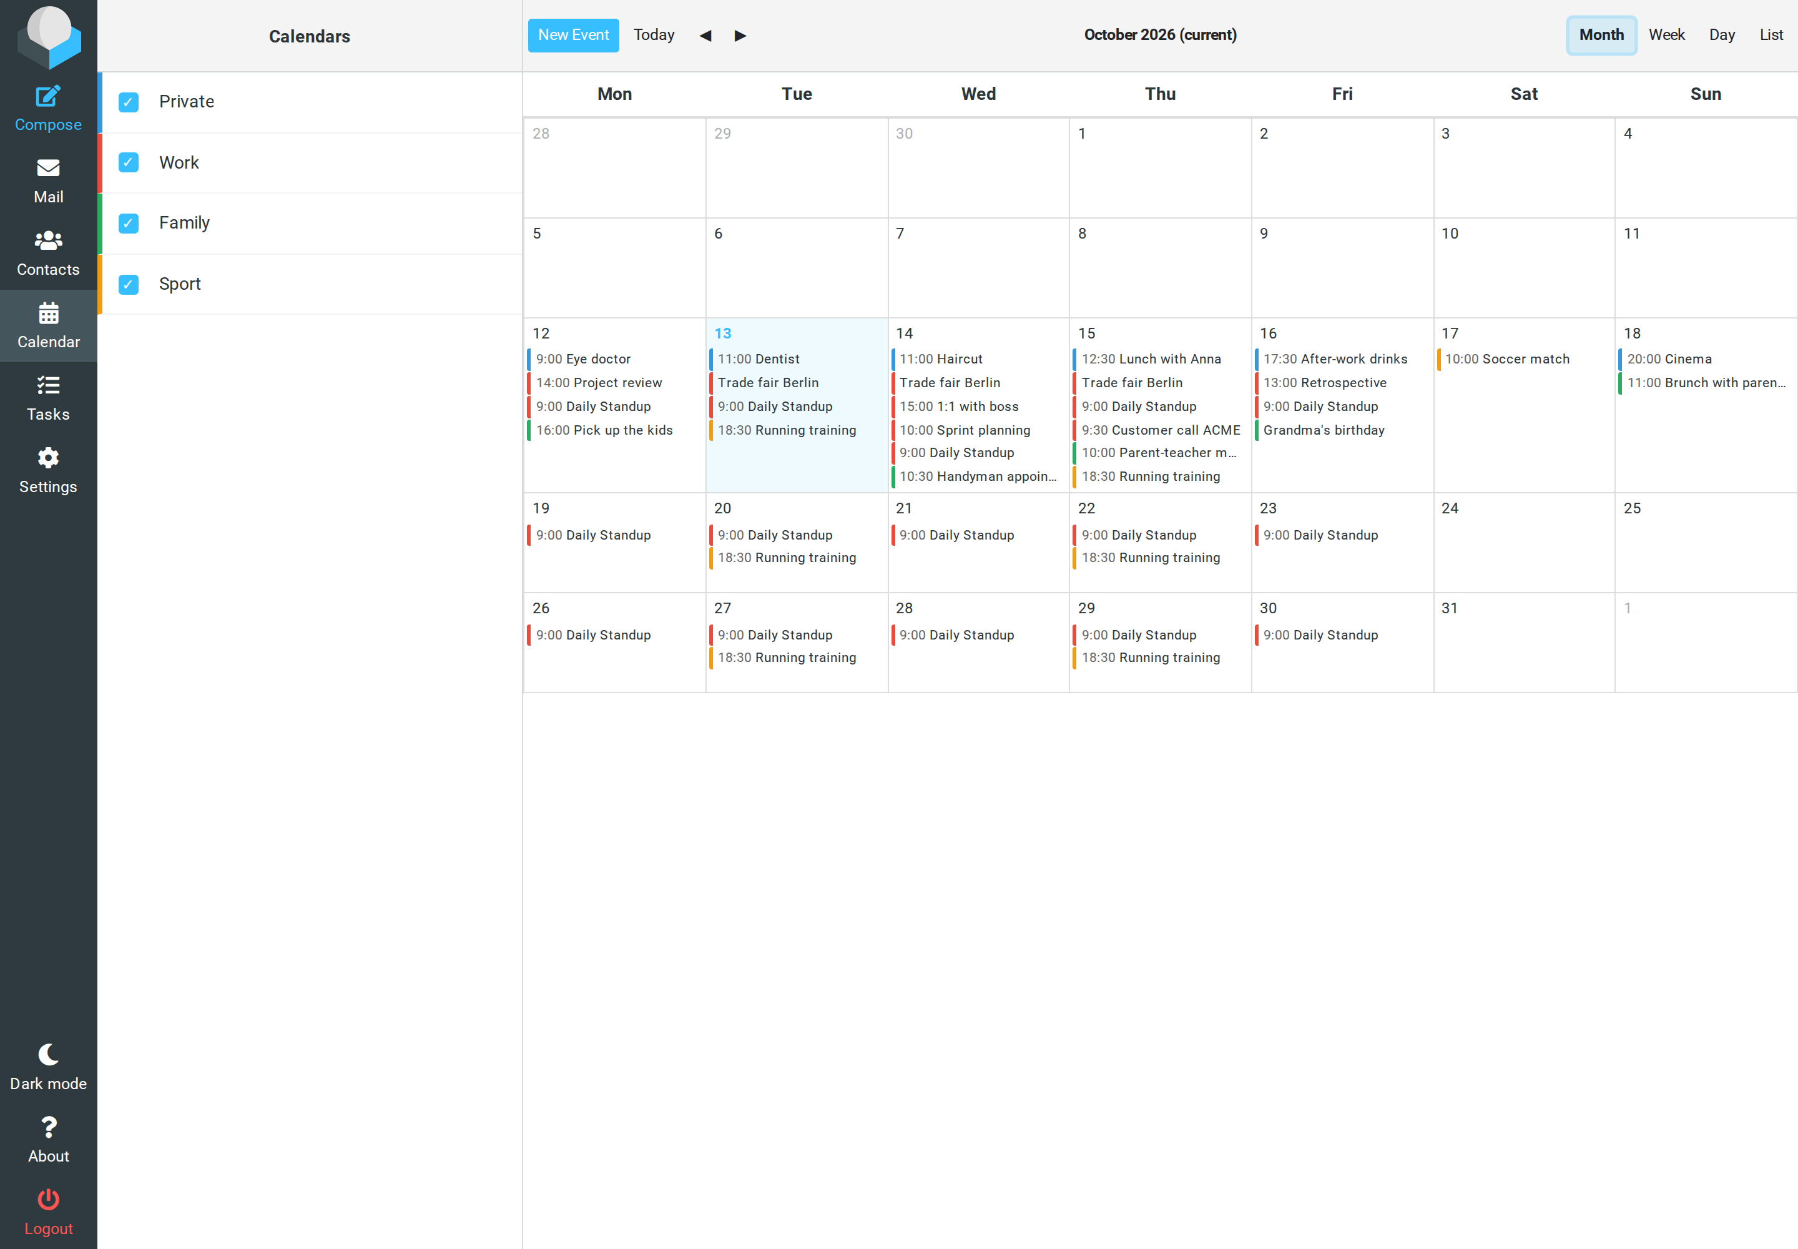Viewport: 1798px width, 1249px height.
Task: Open the Tasks checklist icon
Action: (x=47, y=385)
